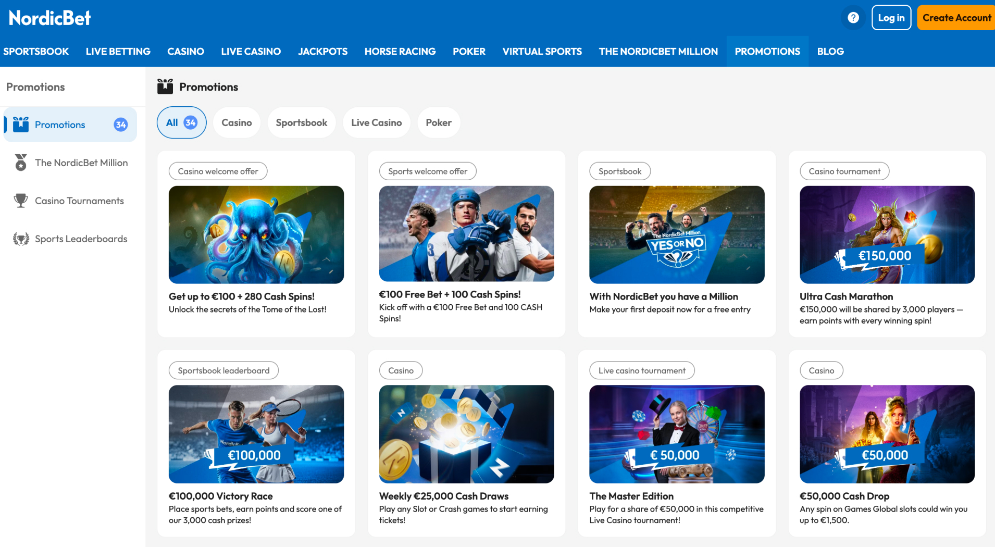Click Create Account button
The image size is (995, 547).
[956, 18]
